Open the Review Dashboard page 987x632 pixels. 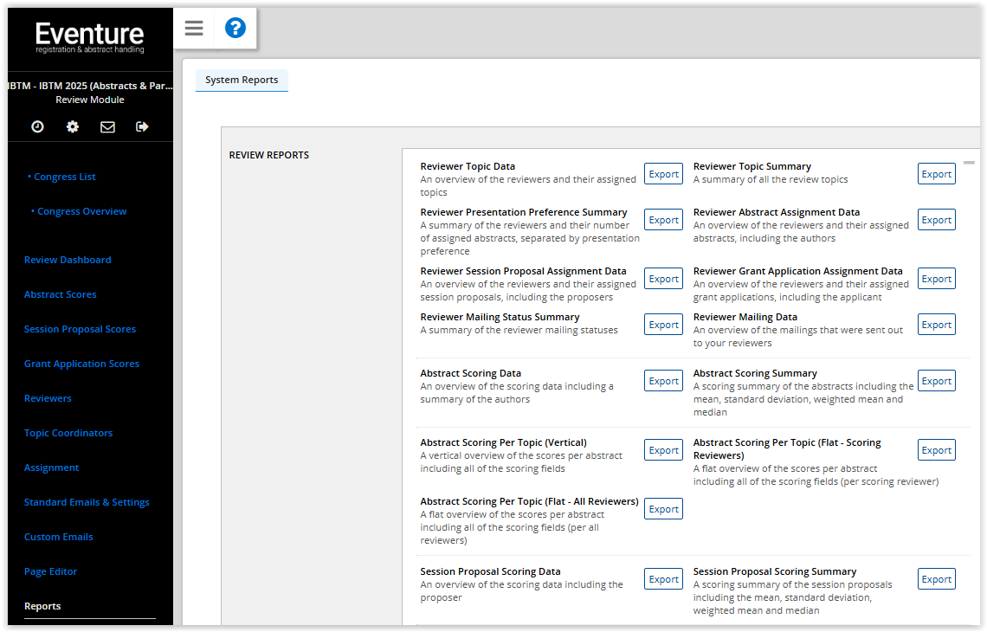point(68,259)
